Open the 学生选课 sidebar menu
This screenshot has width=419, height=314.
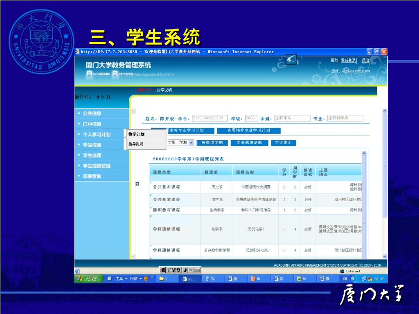click(x=92, y=155)
